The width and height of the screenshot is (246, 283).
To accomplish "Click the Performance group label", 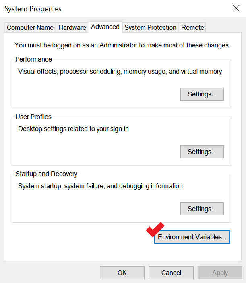I will click(34, 59).
